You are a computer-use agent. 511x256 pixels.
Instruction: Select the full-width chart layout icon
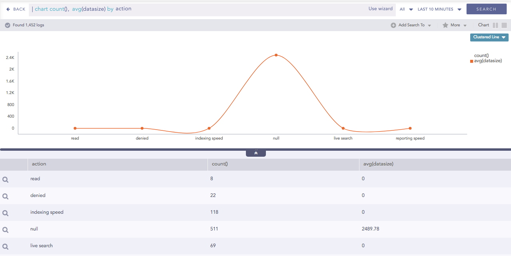point(505,25)
